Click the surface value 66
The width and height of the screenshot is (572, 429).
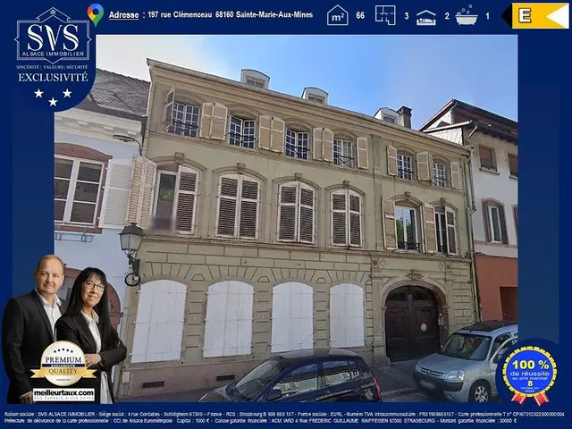(360, 16)
